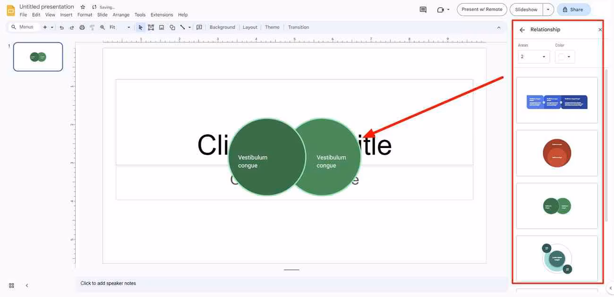Star the Untitled presentation
Screen dimensions: 614x297
pyautogui.click(x=83, y=7)
